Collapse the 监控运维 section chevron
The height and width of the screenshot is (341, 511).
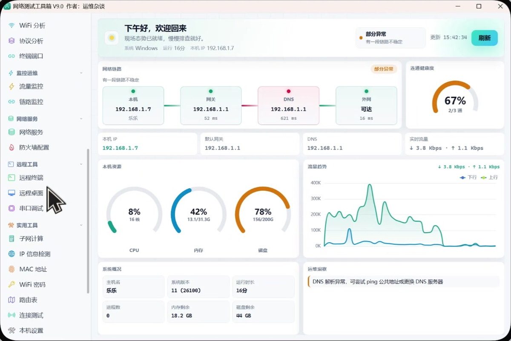point(81,73)
